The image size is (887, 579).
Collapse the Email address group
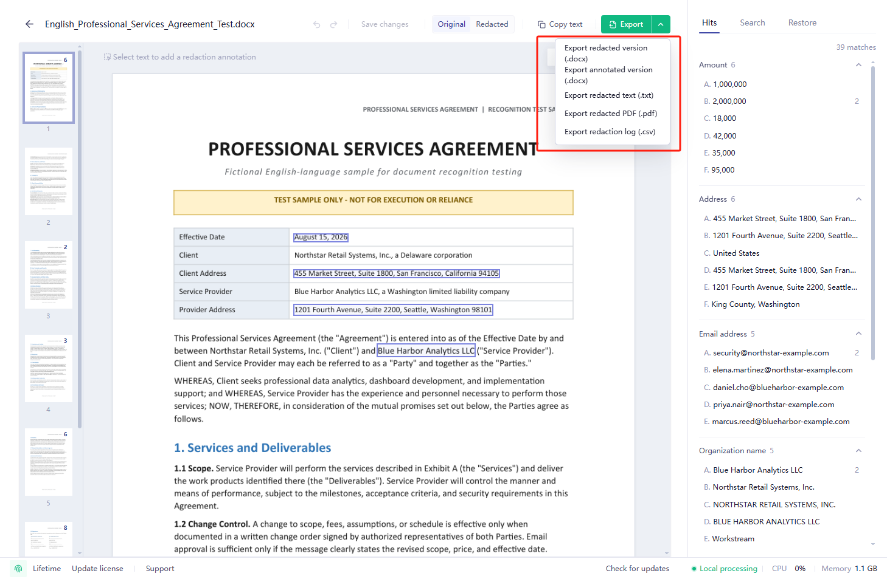tap(858, 334)
